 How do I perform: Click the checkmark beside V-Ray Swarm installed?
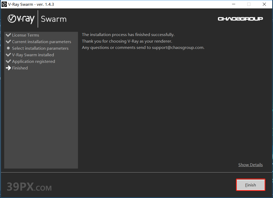click(8, 55)
